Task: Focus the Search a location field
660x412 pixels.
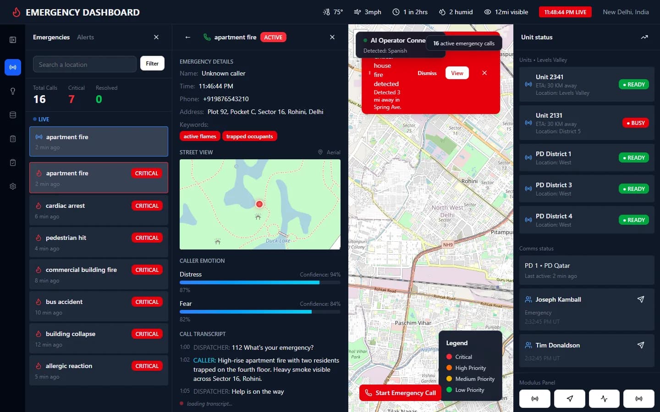Action: 85,64
